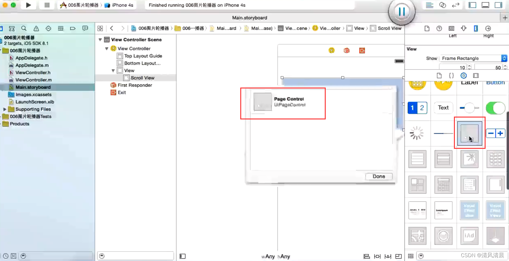Collapse the View outline item
This screenshot has width=509, height=261.
[113, 70]
